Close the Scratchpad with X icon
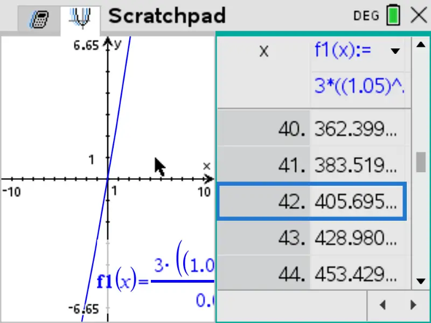The height and width of the screenshot is (323, 431). click(419, 16)
